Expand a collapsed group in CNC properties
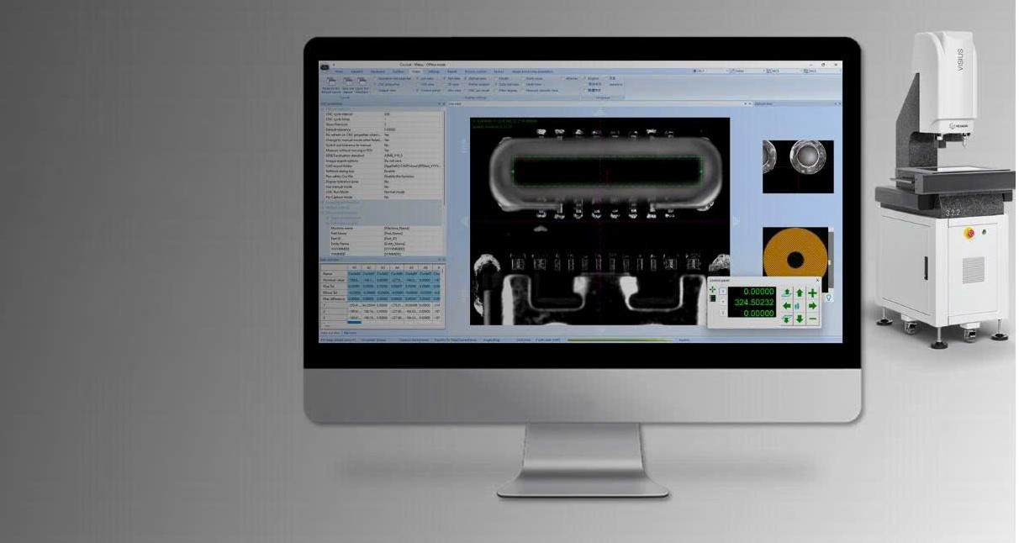The image size is (1019, 543). 324,202
